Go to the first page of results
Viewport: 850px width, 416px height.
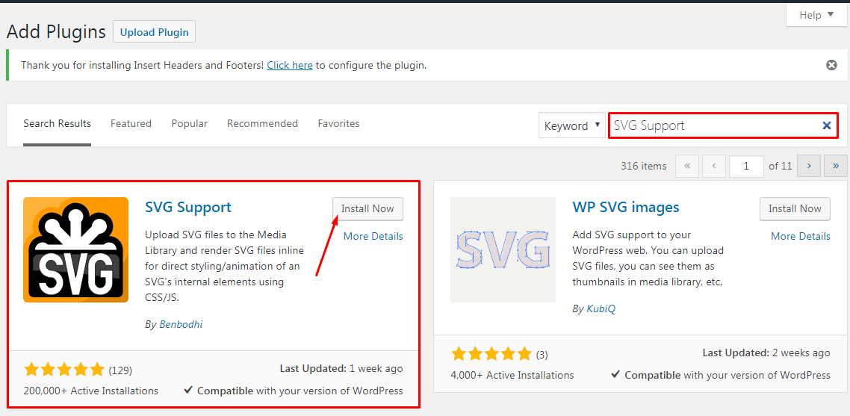(x=687, y=167)
